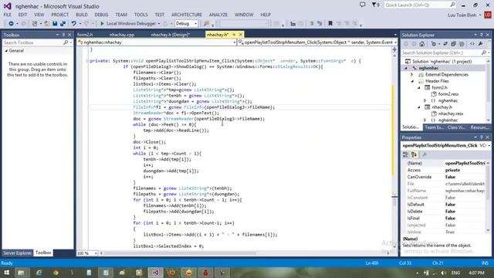Viewport: 494px width, 278px height.
Task: Click the Save file toolbar icon
Action: tap(55, 24)
